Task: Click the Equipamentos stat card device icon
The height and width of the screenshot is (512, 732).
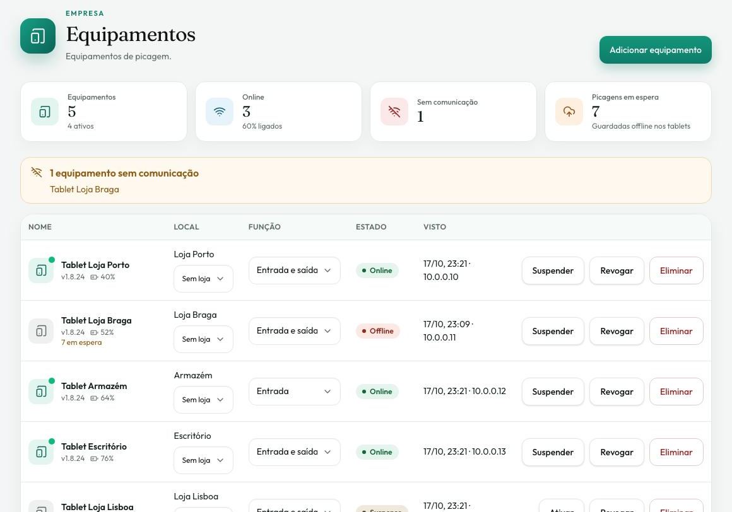Action: pyautogui.click(x=45, y=112)
